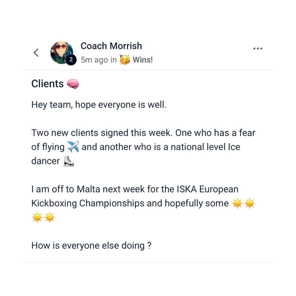Click the level 2 badge on the avatar
This screenshot has height=296, width=296.
tap(71, 60)
